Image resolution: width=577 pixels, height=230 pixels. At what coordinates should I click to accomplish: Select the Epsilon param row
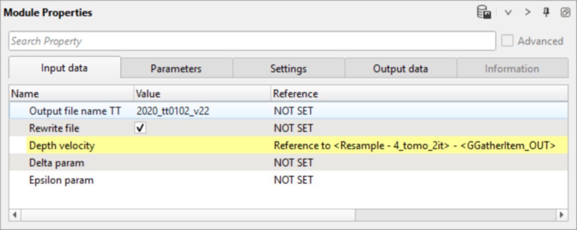tap(61, 180)
